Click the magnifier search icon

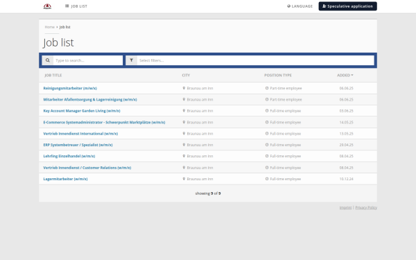(47, 60)
